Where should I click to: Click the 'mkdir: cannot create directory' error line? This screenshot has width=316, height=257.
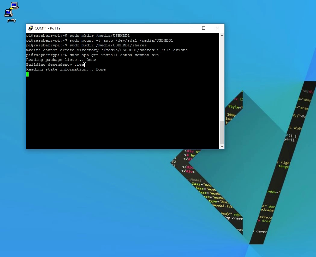[107, 50]
